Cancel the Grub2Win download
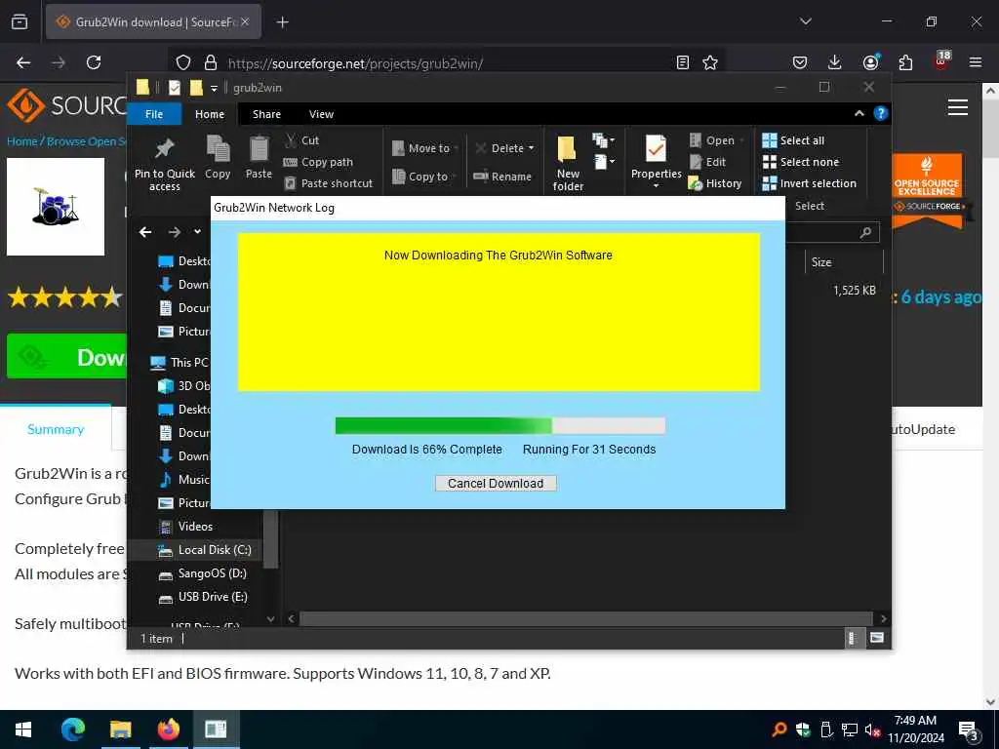The image size is (999, 749). [x=495, y=484]
